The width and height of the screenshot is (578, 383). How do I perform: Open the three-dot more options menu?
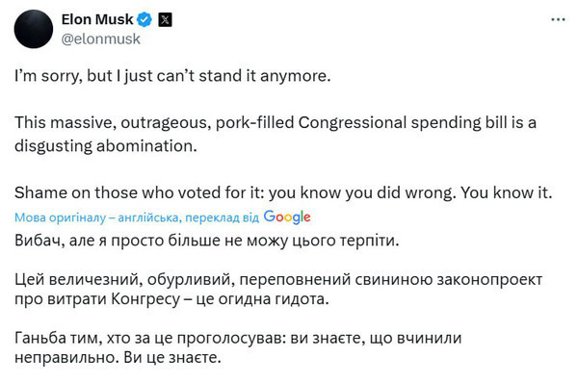(558, 19)
